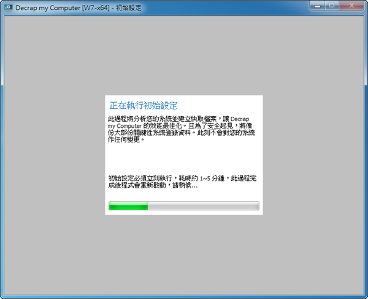Click the text starting 初始設定必須立刻執行
The width and height of the screenshot is (368, 299).
coord(182,182)
